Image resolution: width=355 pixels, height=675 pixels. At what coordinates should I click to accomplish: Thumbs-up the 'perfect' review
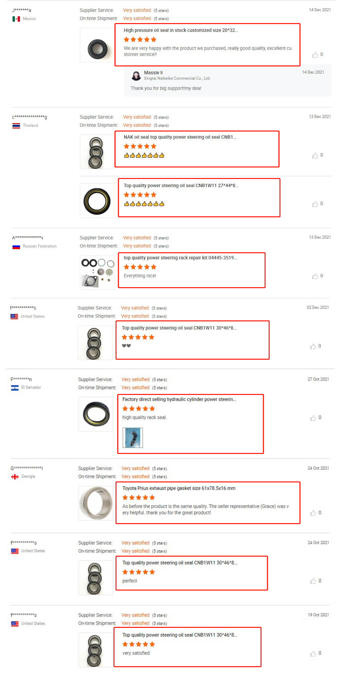click(313, 581)
